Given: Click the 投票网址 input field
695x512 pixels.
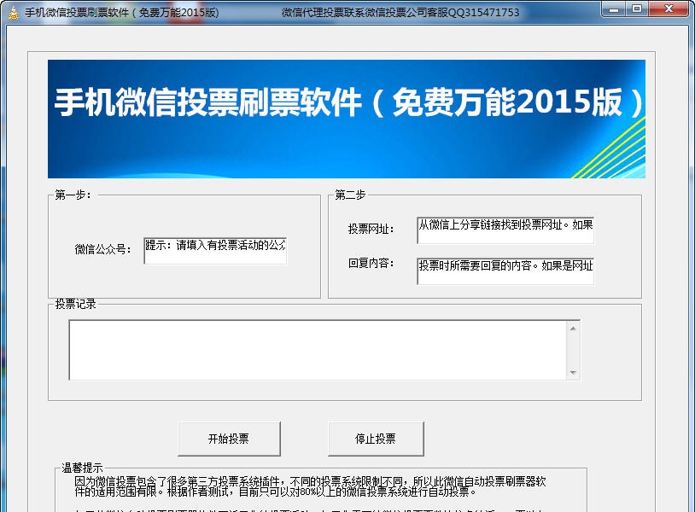Looking at the screenshot, I should [505, 226].
